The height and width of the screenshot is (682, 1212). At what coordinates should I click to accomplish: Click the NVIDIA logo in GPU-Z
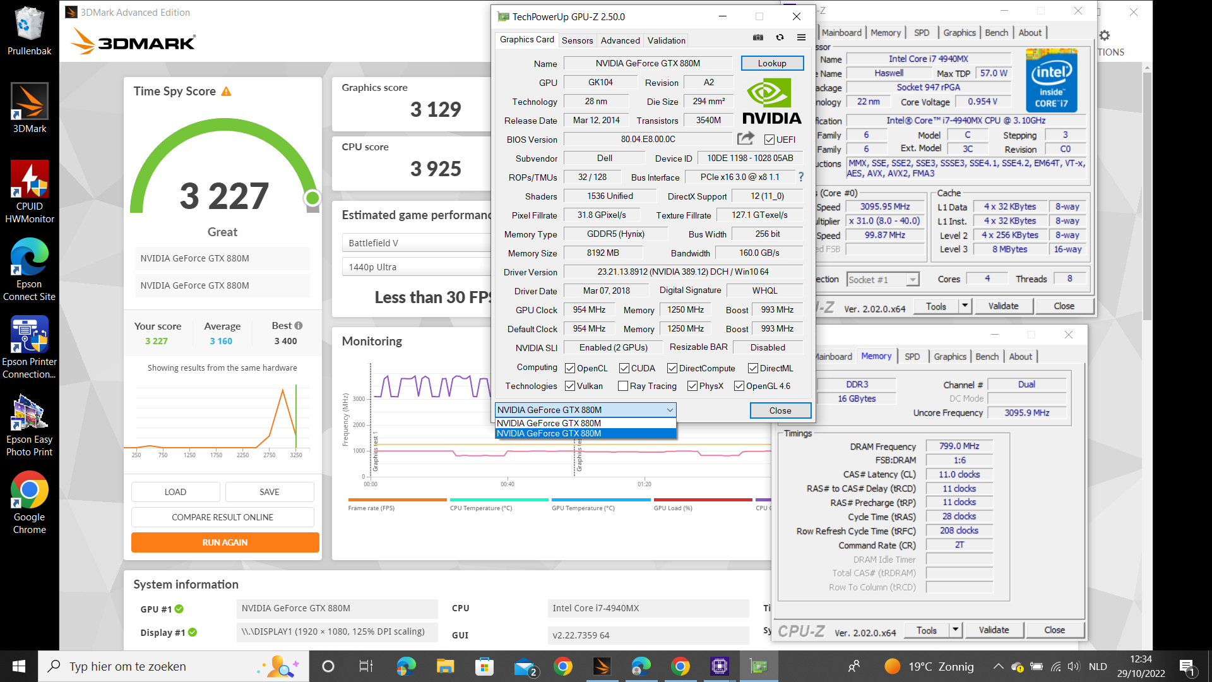pos(771,101)
